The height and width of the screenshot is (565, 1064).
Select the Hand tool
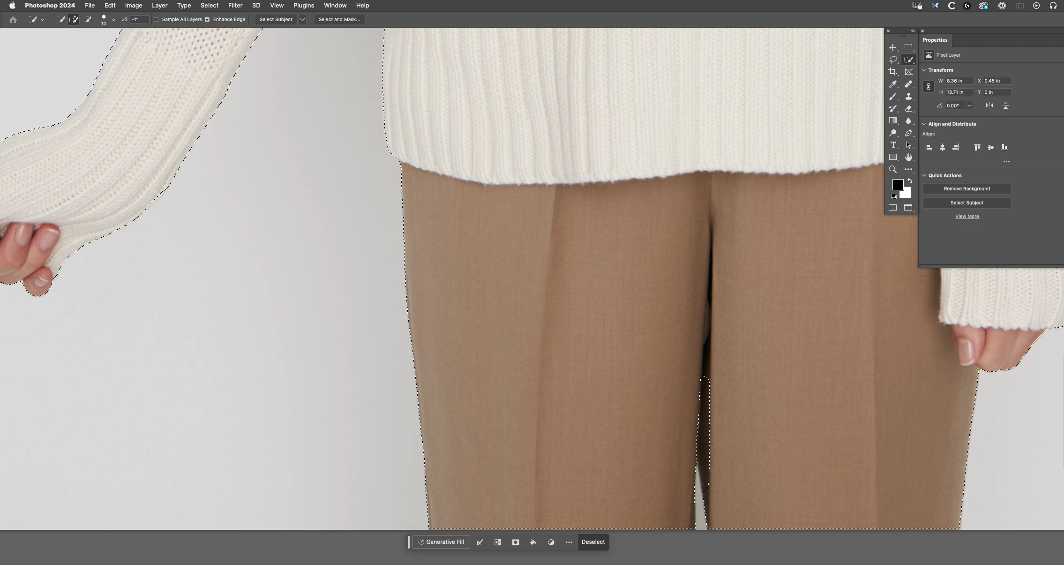point(908,157)
